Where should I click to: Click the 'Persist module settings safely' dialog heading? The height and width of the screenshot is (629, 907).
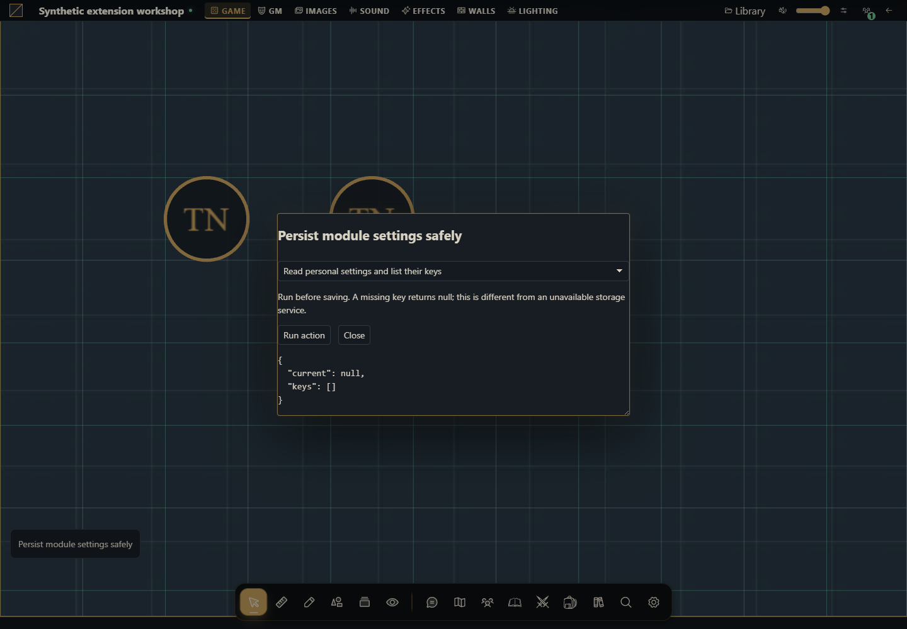point(370,236)
